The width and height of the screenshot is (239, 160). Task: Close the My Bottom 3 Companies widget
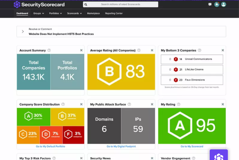click(223, 50)
